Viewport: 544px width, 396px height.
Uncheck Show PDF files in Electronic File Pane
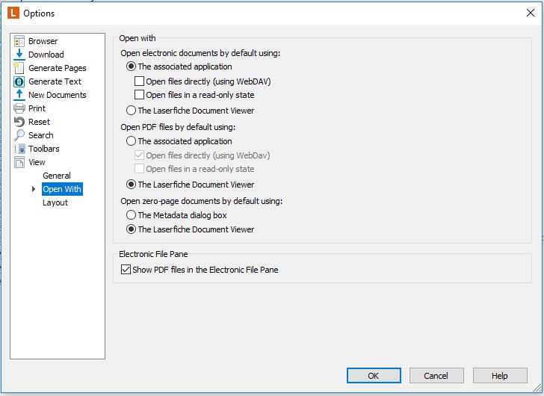click(126, 270)
